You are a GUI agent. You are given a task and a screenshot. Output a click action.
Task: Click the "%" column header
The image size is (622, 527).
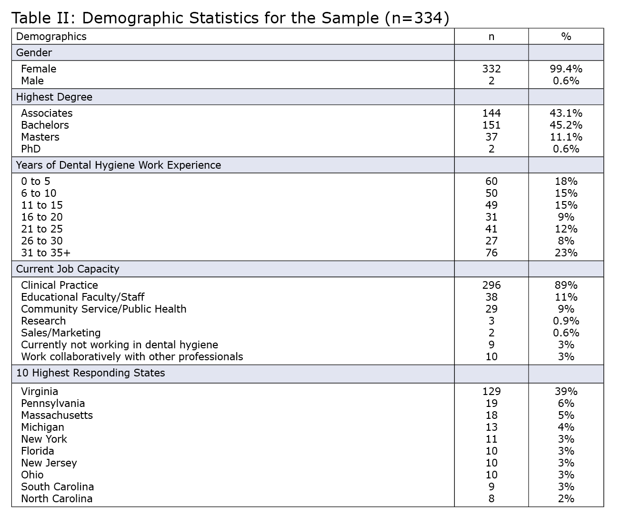(x=566, y=37)
